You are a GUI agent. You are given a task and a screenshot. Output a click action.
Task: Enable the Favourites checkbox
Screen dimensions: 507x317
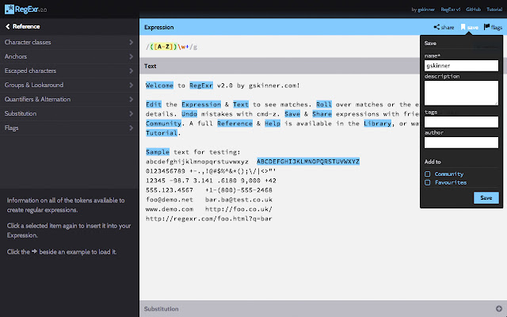click(x=428, y=182)
